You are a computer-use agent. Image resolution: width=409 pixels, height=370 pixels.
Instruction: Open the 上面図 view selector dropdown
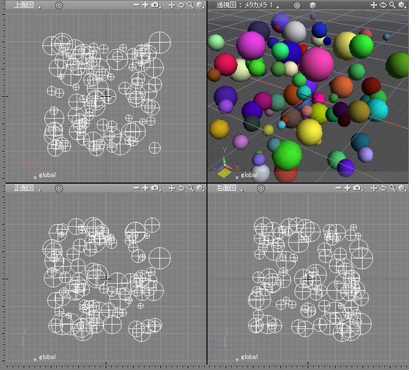(27, 5)
